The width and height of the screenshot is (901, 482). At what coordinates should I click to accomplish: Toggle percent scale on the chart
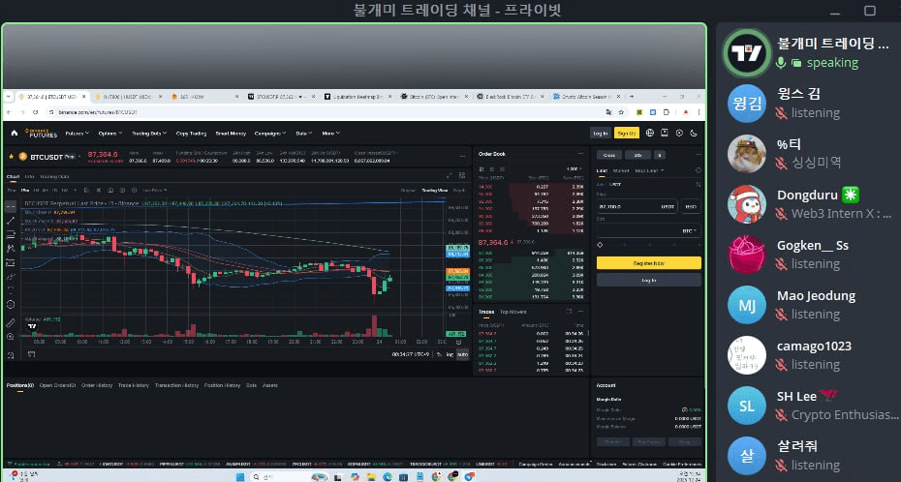coord(440,354)
